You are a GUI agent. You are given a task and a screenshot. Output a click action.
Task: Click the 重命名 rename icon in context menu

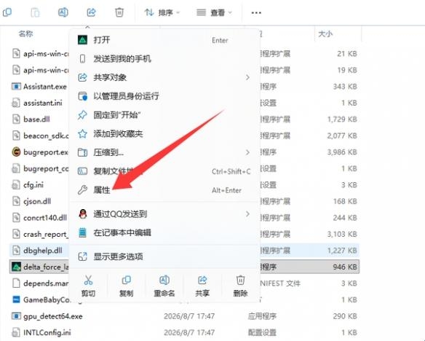164,281
